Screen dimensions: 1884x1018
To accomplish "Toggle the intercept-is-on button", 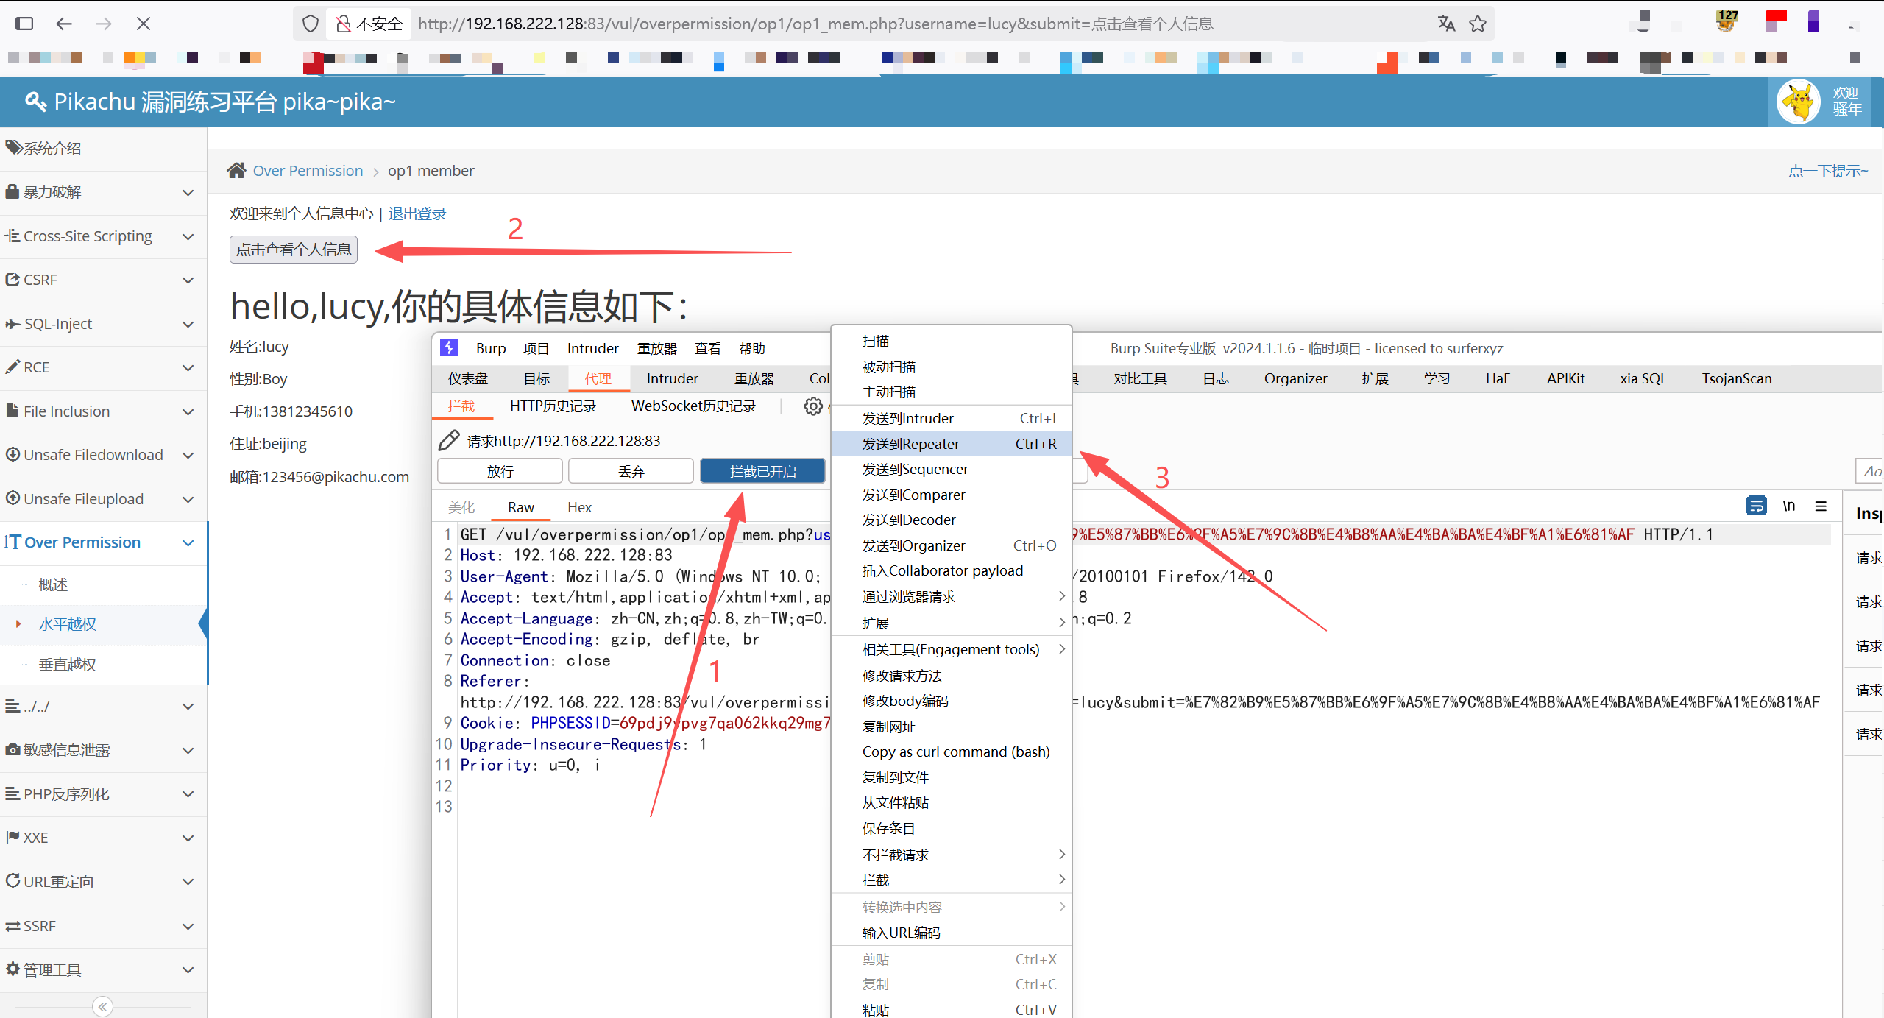I will point(762,471).
